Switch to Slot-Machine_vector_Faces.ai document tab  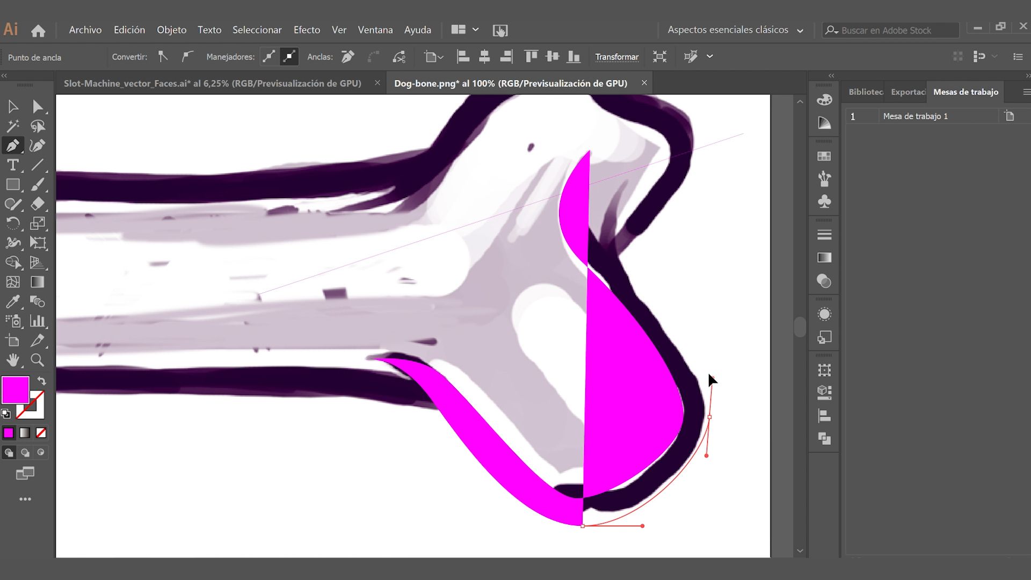point(213,83)
